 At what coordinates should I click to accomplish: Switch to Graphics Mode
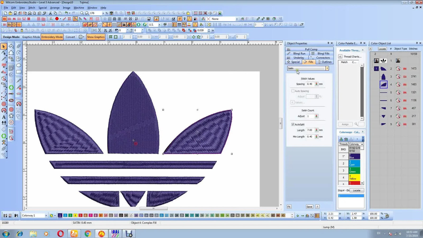click(x=31, y=37)
